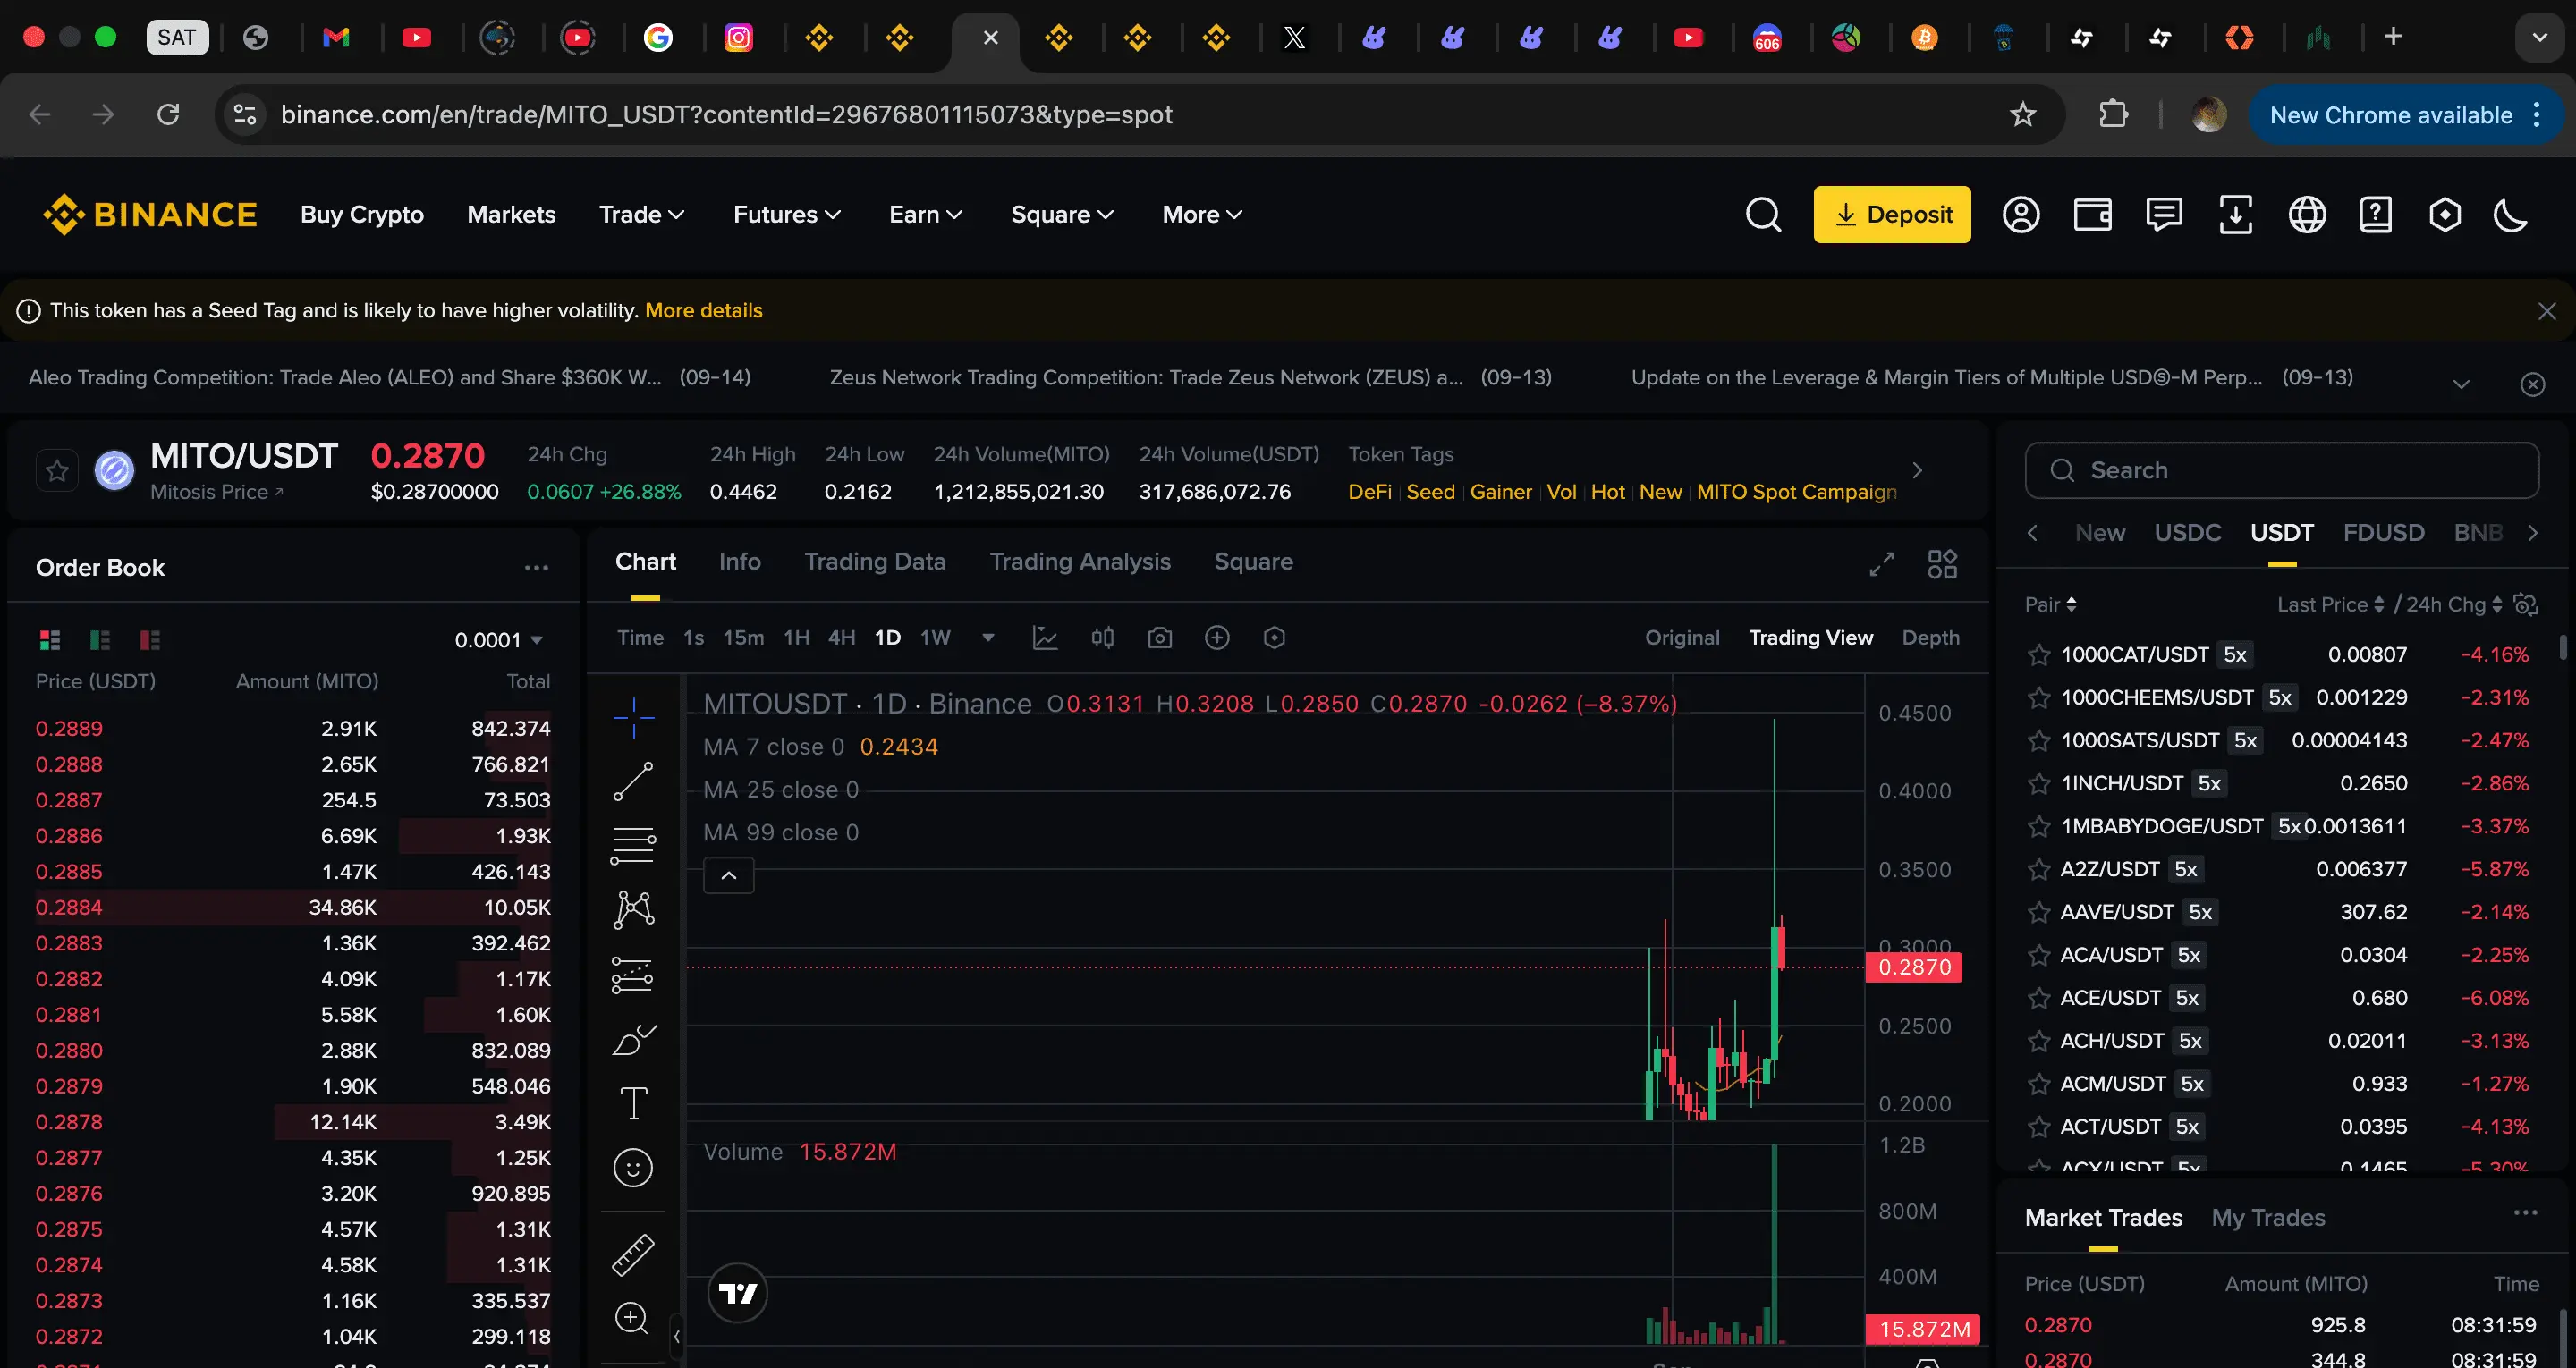Switch chart to Original view
Screen dimensions: 2576x1368
click(1682, 638)
